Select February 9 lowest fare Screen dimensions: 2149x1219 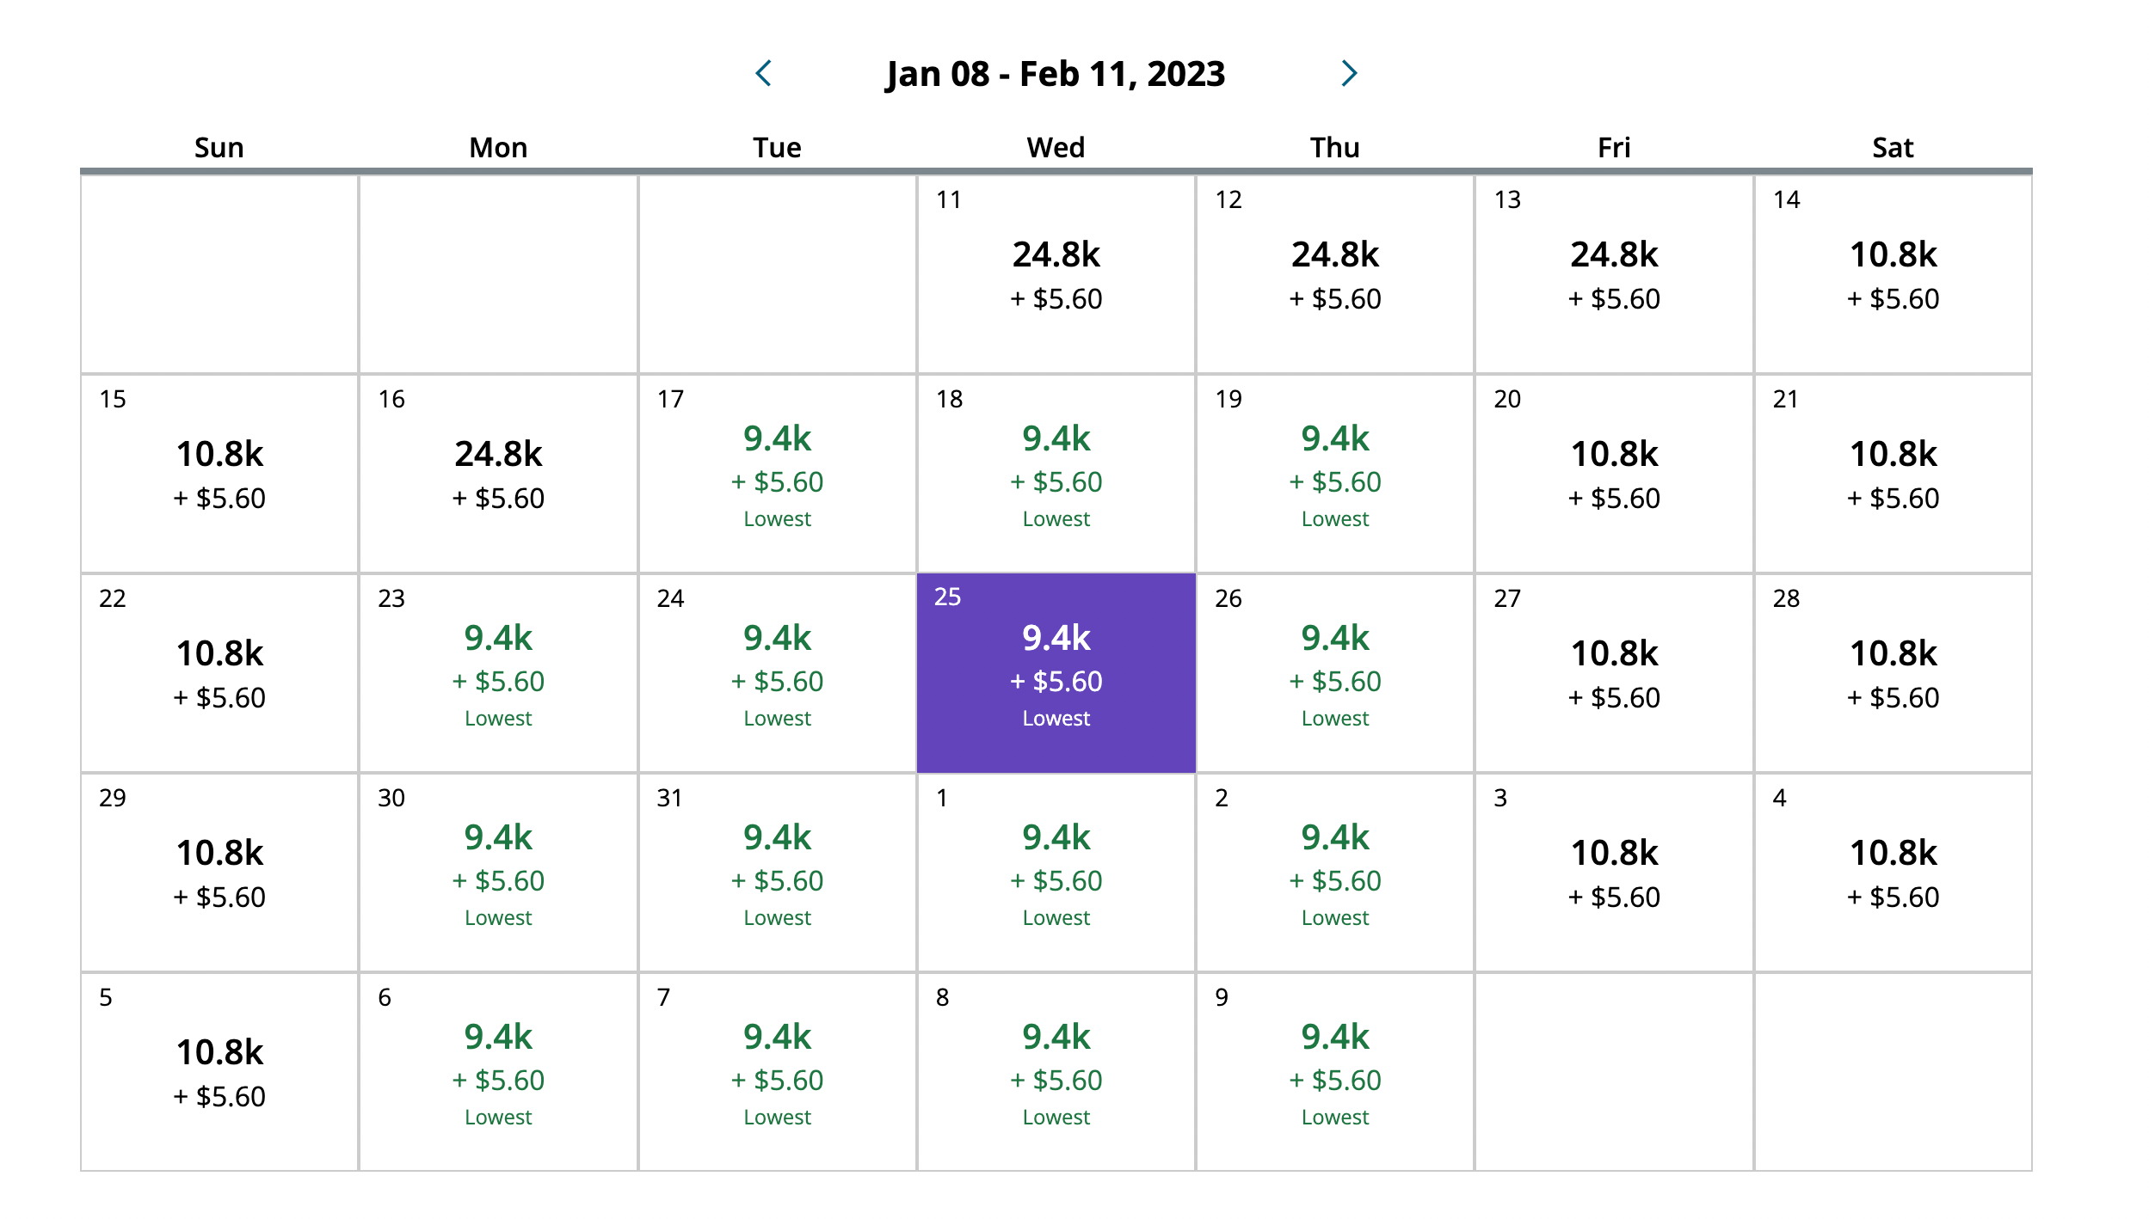(1334, 1071)
